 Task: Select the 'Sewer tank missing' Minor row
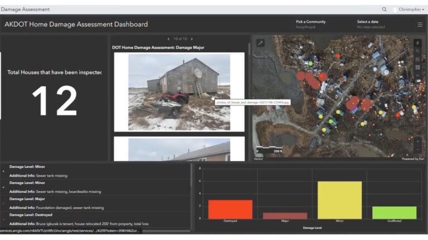(x=95, y=171)
